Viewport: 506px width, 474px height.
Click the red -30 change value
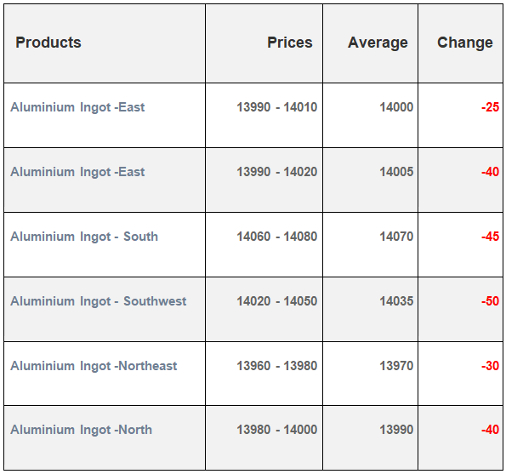[x=490, y=366]
